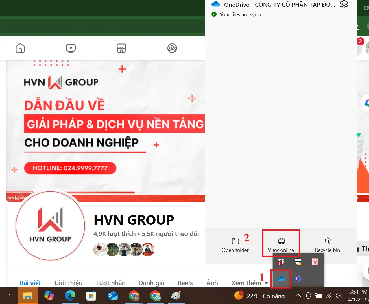
Task: Open Facebook Video tab icon
Action: point(71,48)
